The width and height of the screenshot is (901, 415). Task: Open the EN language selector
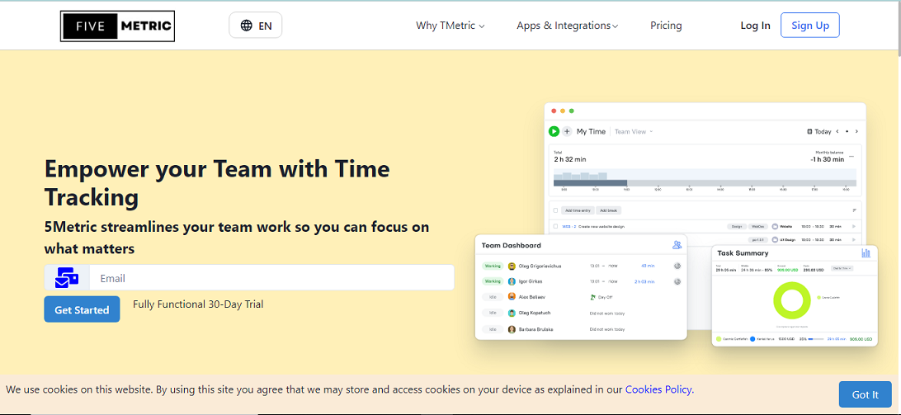[264, 26]
